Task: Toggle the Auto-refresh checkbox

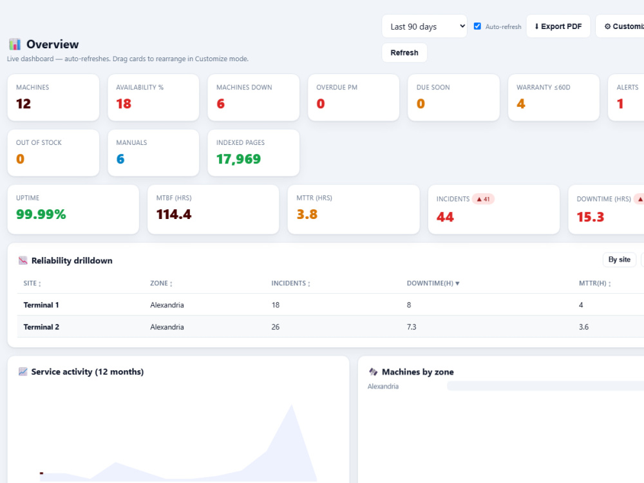Action: click(x=477, y=26)
